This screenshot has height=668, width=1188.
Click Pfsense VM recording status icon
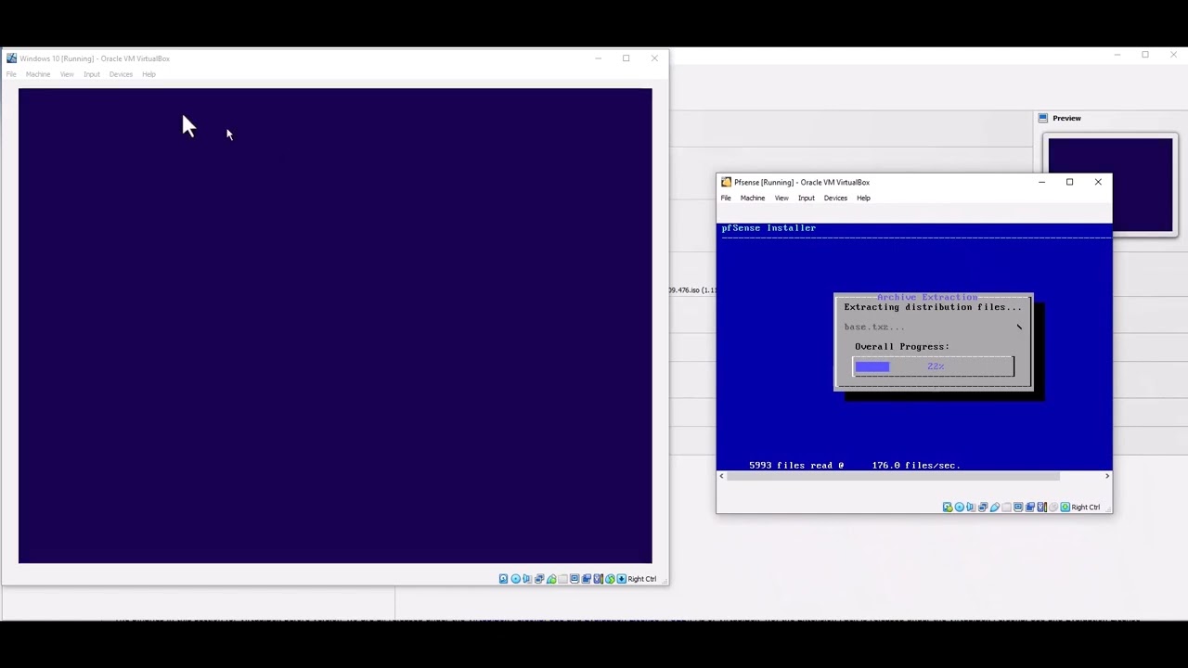pyautogui.click(x=1030, y=507)
